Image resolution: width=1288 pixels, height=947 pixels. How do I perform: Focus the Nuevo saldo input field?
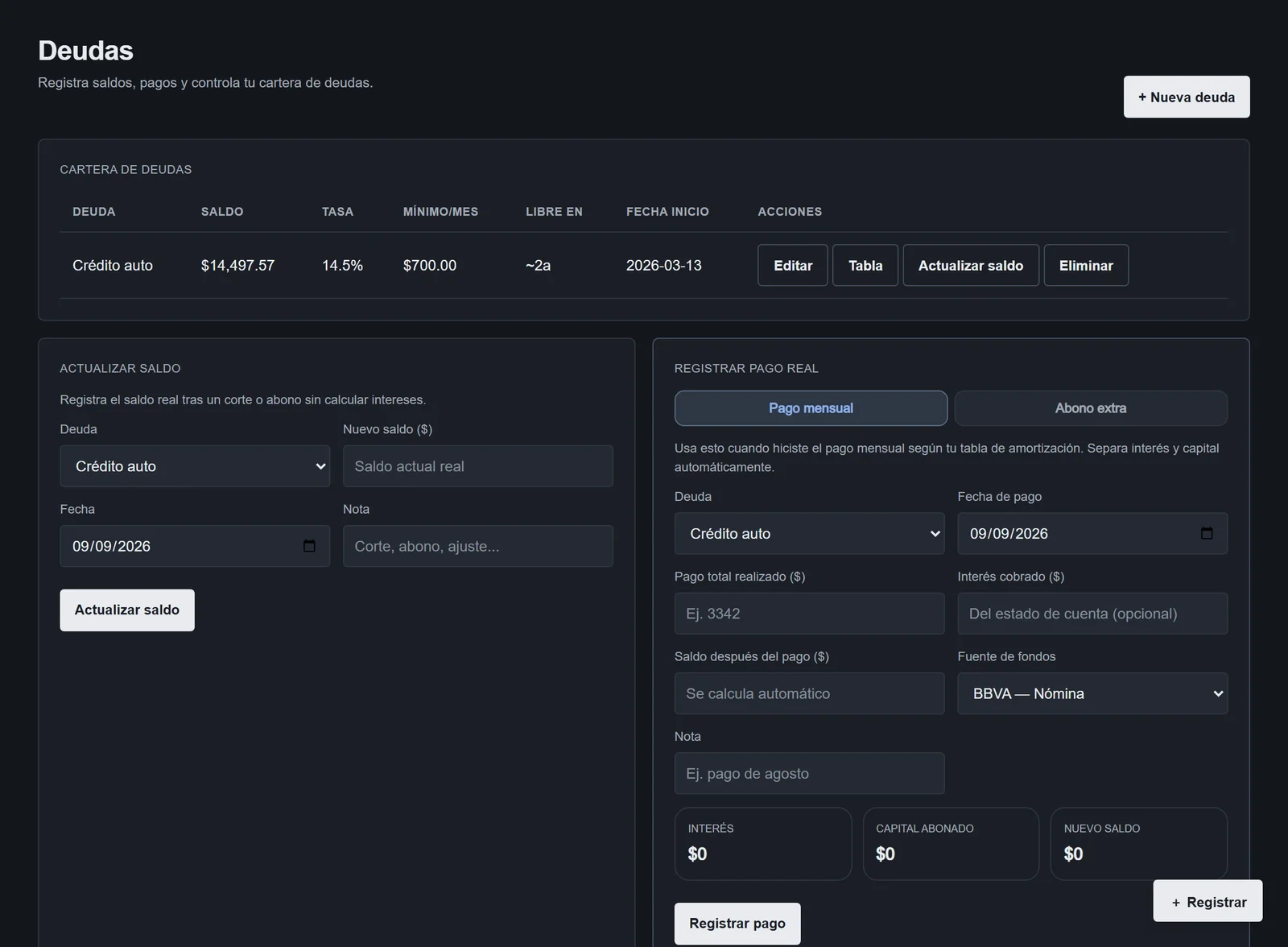click(x=478, y=466)
